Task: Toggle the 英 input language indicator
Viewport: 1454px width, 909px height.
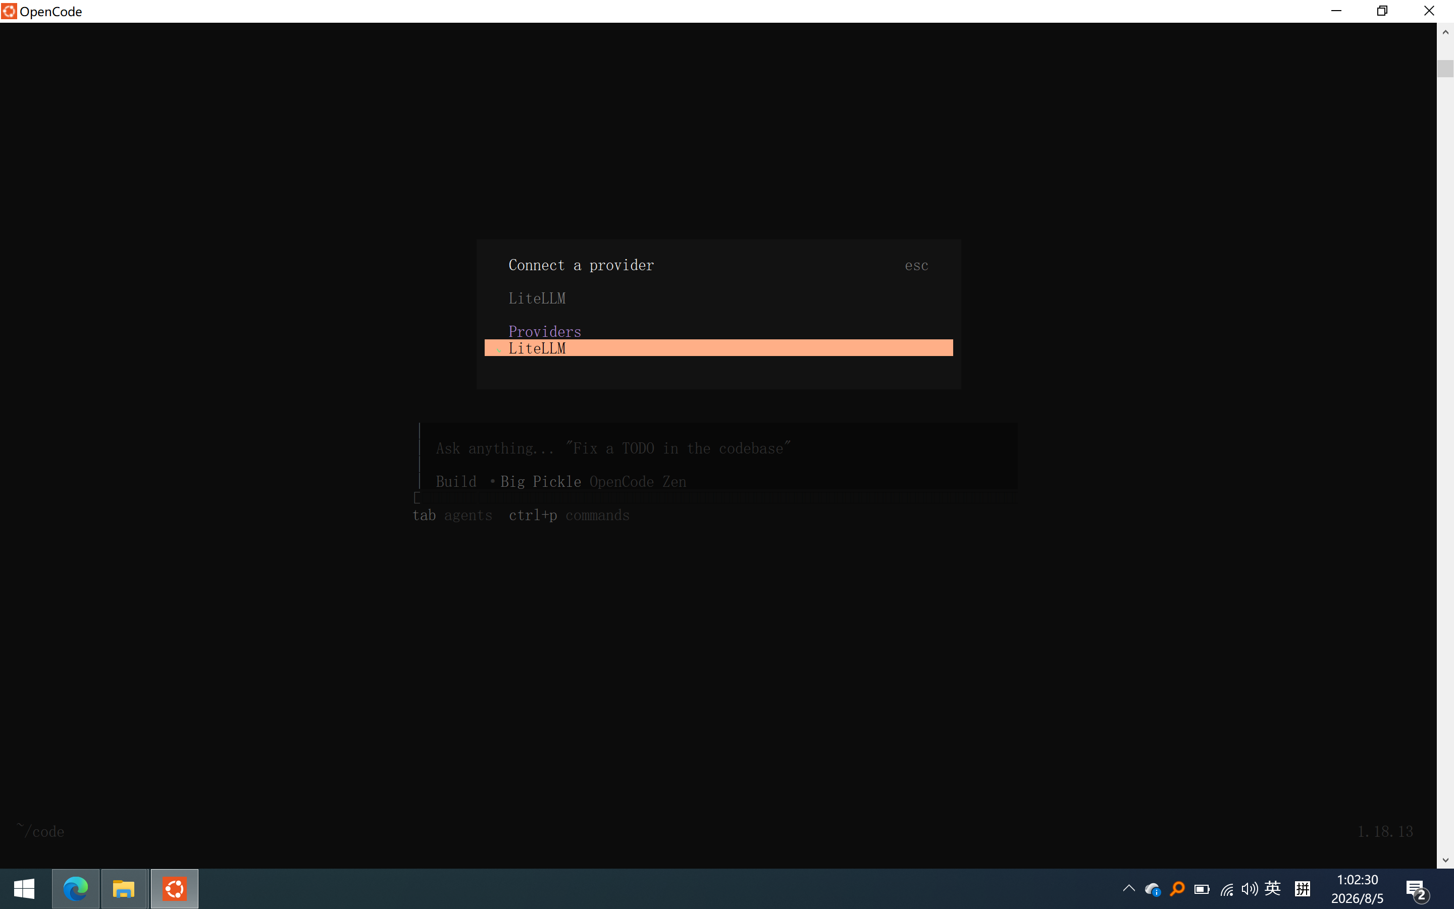Action: pyautogui.click(x=1273, y=888)
